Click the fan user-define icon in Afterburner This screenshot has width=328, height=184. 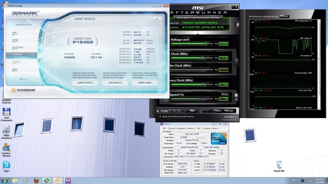236,97
